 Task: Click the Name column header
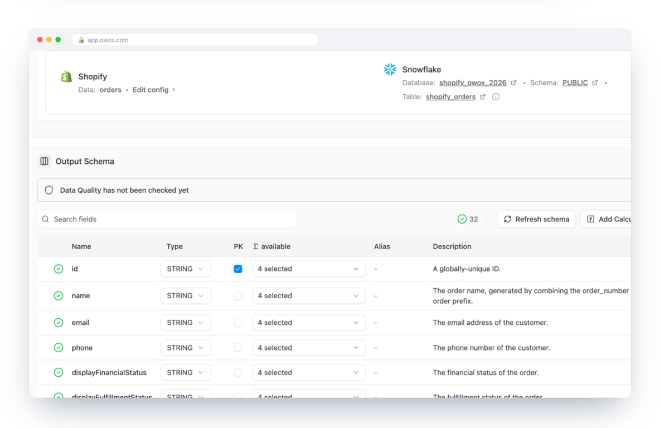(81, 247)
